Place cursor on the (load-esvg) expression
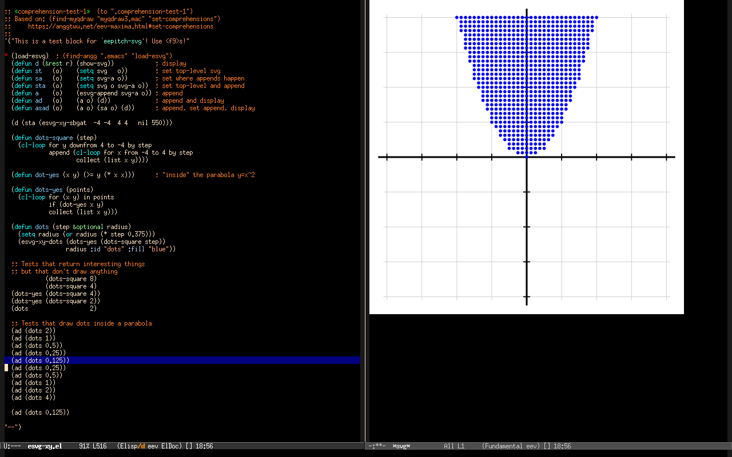 pos(30,56)
